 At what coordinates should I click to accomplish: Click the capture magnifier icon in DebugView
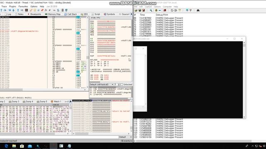(x=151, y=10)
